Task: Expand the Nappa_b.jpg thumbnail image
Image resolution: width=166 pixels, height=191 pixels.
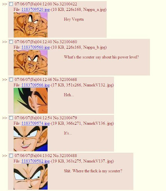Action: [x=31, y=63]
